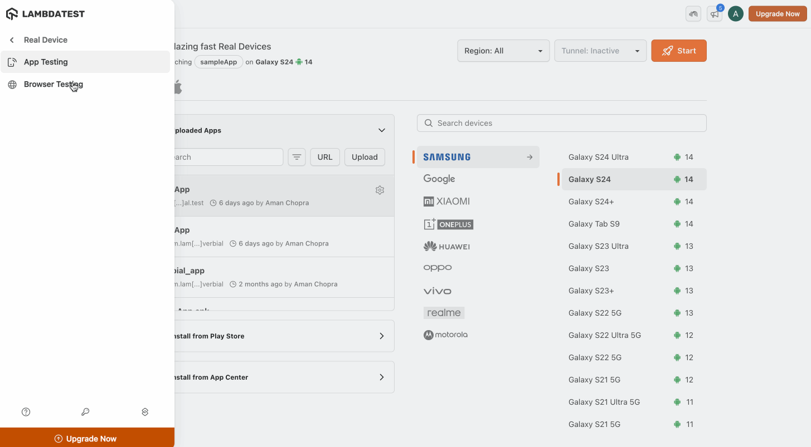Select app uploaded 2 months ago
This screenshot has height=447, width=811.
tap(284, 277)
